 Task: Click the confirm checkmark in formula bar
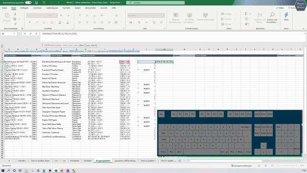(x=31, y=34)
